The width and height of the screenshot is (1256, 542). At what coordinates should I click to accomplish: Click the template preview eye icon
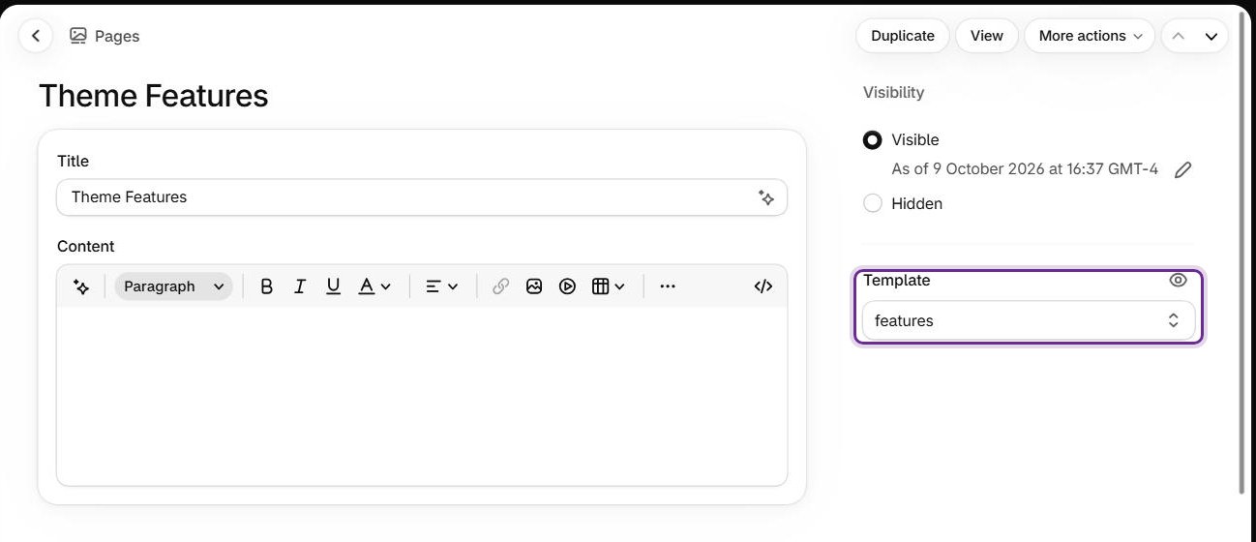1178,281
